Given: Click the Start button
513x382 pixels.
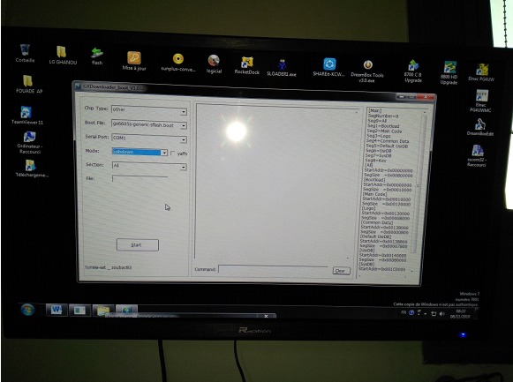Looking at the screenshot, I should coord(138,244).
